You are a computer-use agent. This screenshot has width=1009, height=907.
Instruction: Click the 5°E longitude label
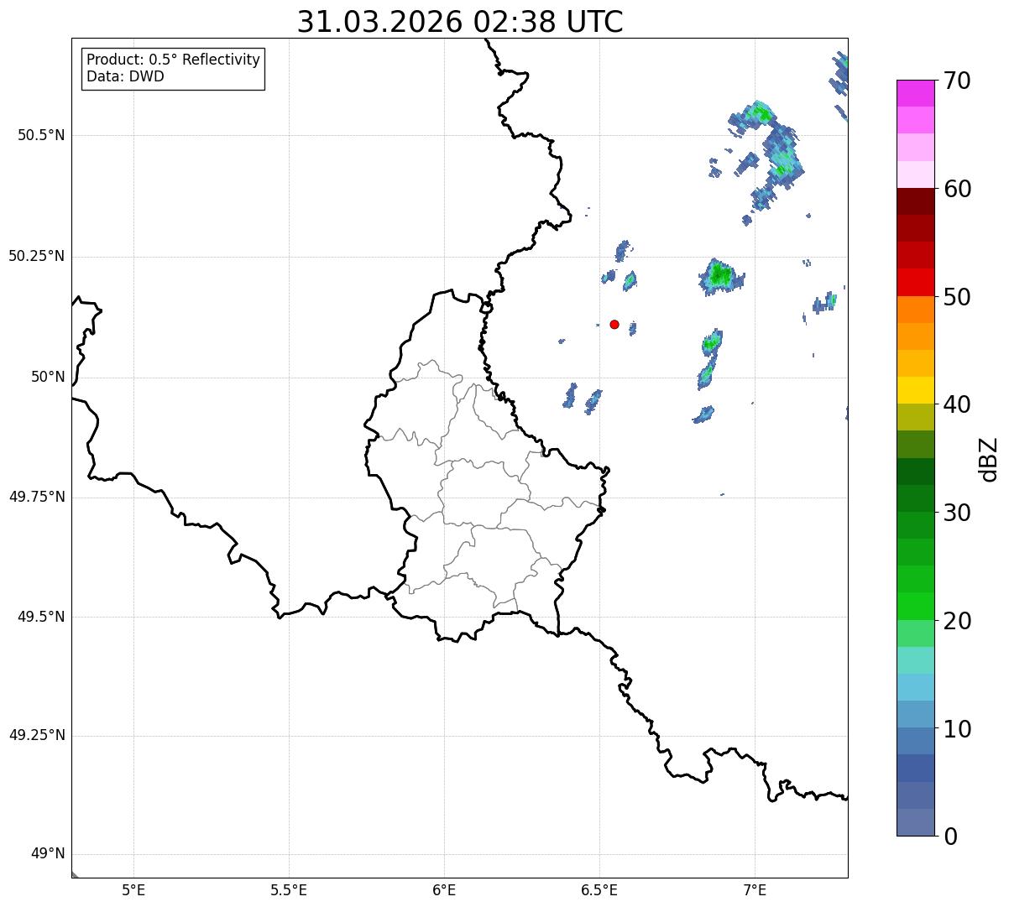tap(133, 890)
